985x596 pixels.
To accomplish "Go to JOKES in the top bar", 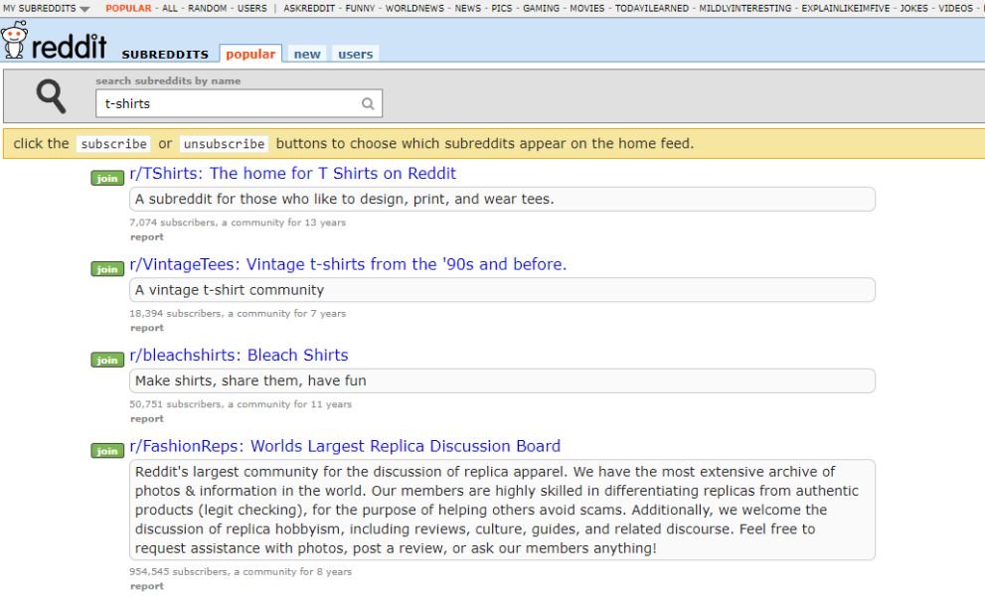I will click(914, 8).
